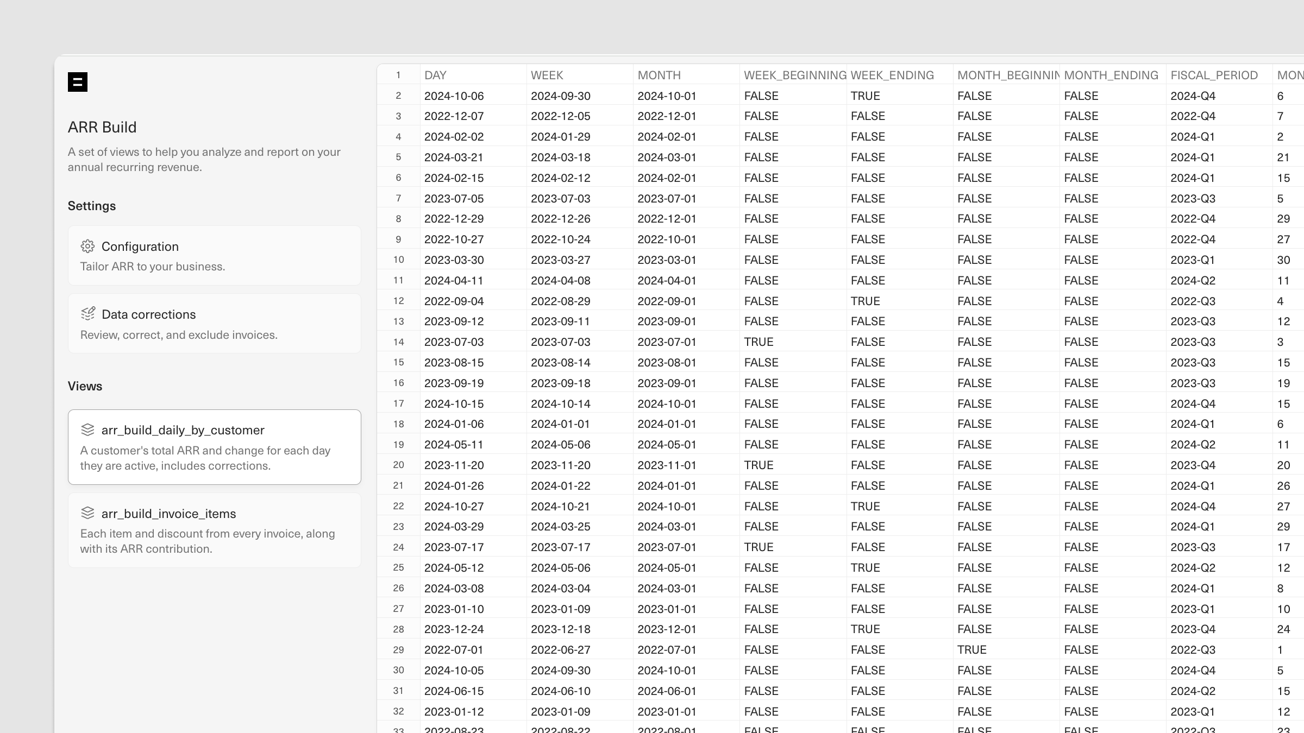
Task: Click the Configuration gear icon
Action: [87, 247]
